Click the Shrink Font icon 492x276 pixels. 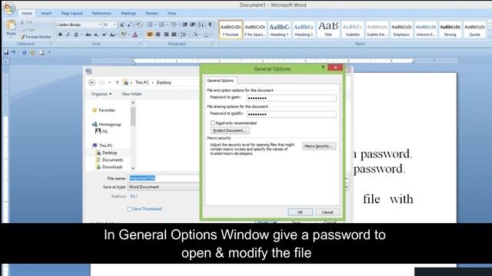[129, 25]
